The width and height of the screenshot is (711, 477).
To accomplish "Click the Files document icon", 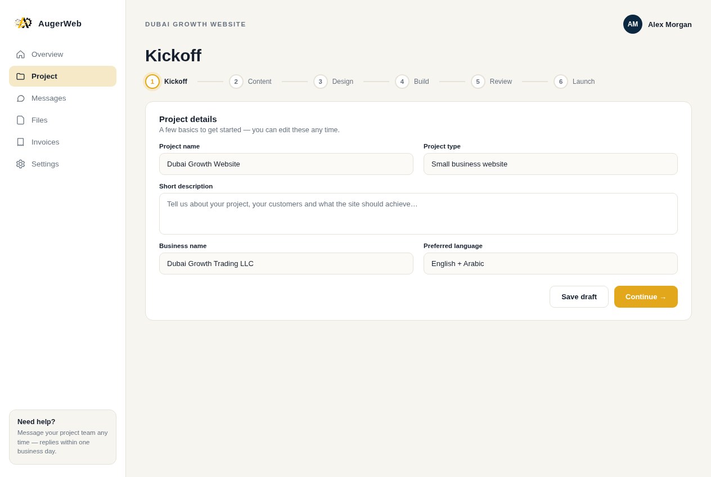I will tap(20, 120).
